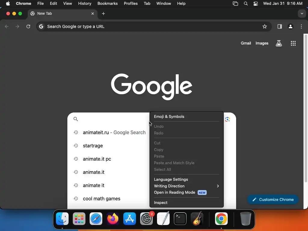Select Open in Reading Mode
The width and height of the screenshot is (308, 231).
point(186,192)
